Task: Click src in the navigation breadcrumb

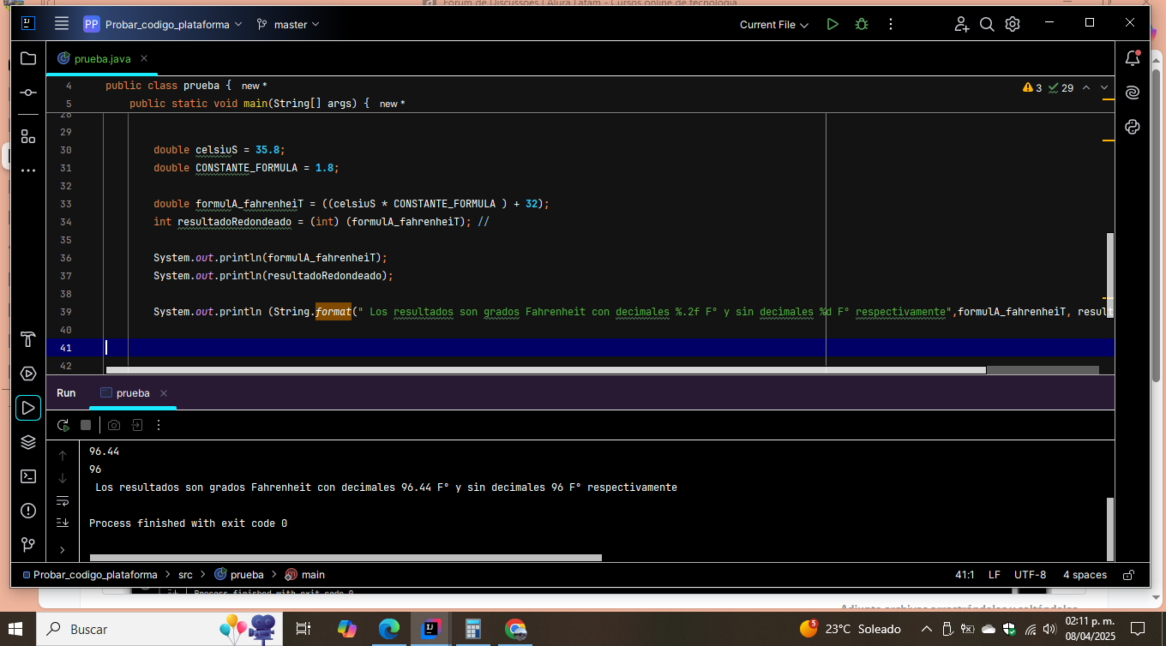Action: tap(185, 575)
